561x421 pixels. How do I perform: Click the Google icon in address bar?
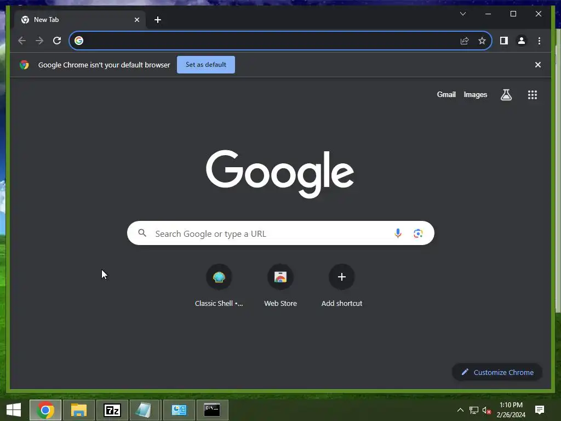click(79, 41)
